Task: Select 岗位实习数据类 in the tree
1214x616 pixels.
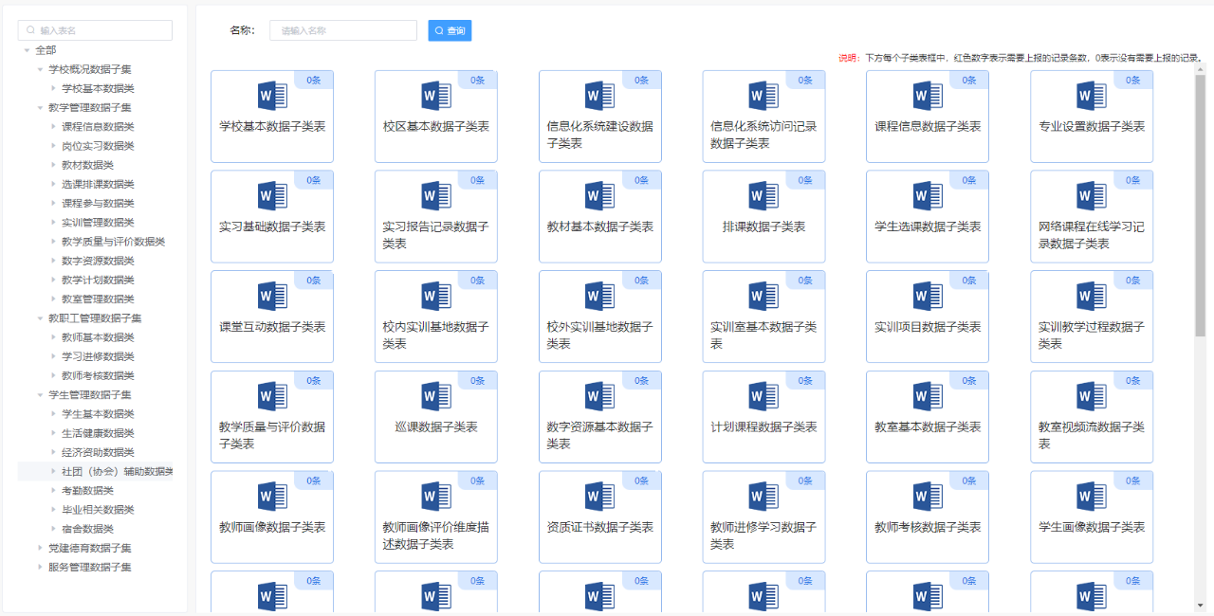Action: 98,146
